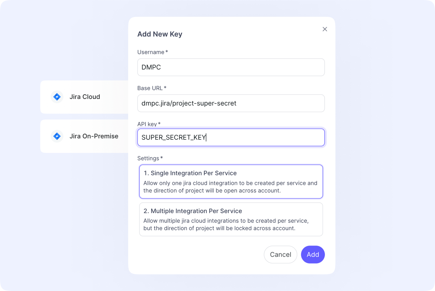435x291 pixels.
Task: Click the Jira Cloud diamond icon
Action: pyautogui.click(x=57, y=97)
